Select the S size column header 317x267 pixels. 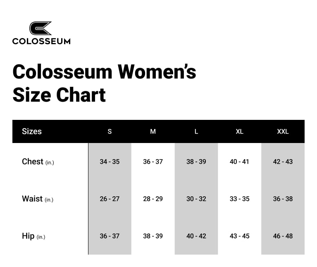(110, 131)
